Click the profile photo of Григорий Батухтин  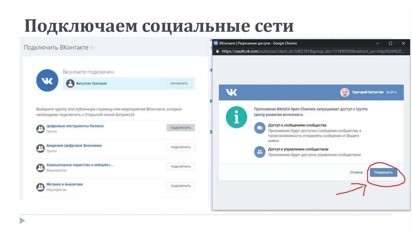(x=345, y=92)
